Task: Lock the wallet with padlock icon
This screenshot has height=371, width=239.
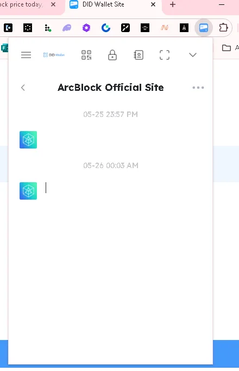Action: pyautogui.click(x=112, y=55)
